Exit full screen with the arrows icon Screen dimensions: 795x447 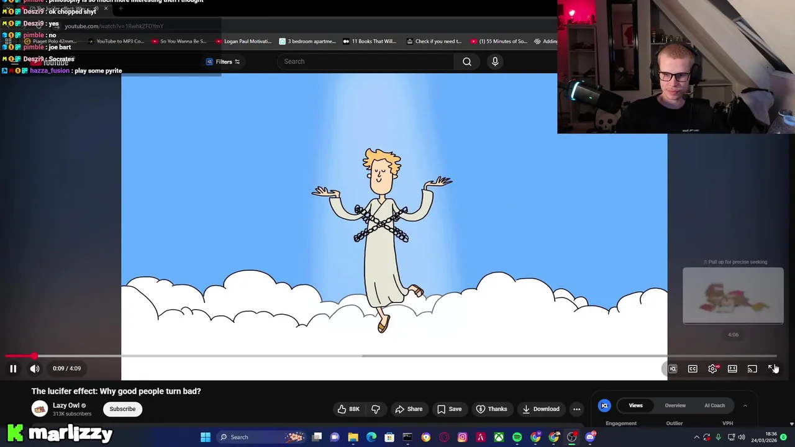click(x=772, y=369)
